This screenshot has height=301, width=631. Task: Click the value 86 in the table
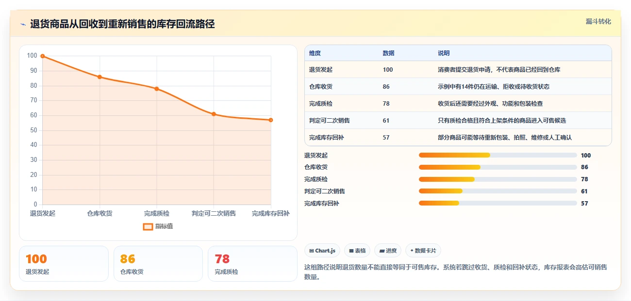click(386, 87)
